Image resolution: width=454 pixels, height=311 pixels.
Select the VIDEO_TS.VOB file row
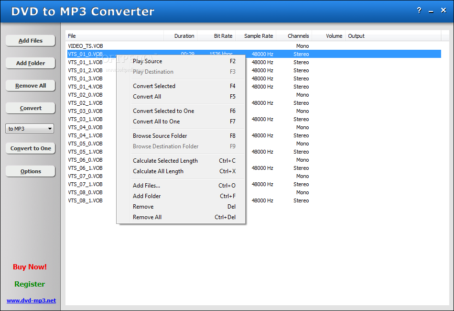coord(254,46)
